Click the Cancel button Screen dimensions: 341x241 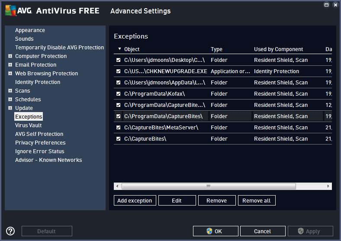tap(263, 231)
